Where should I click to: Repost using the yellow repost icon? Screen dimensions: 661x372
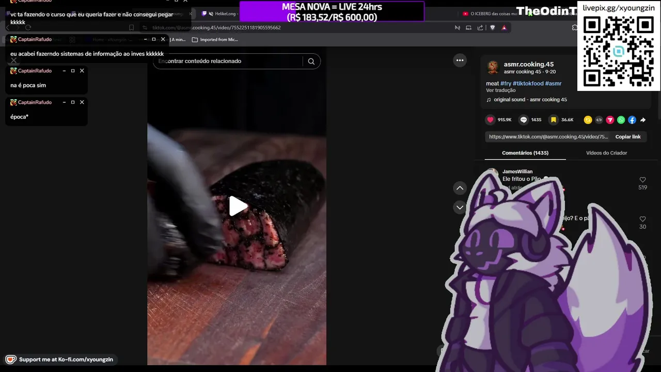(588, 120)
